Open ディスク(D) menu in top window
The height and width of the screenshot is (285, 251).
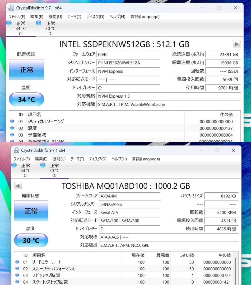tap(95, 17)
